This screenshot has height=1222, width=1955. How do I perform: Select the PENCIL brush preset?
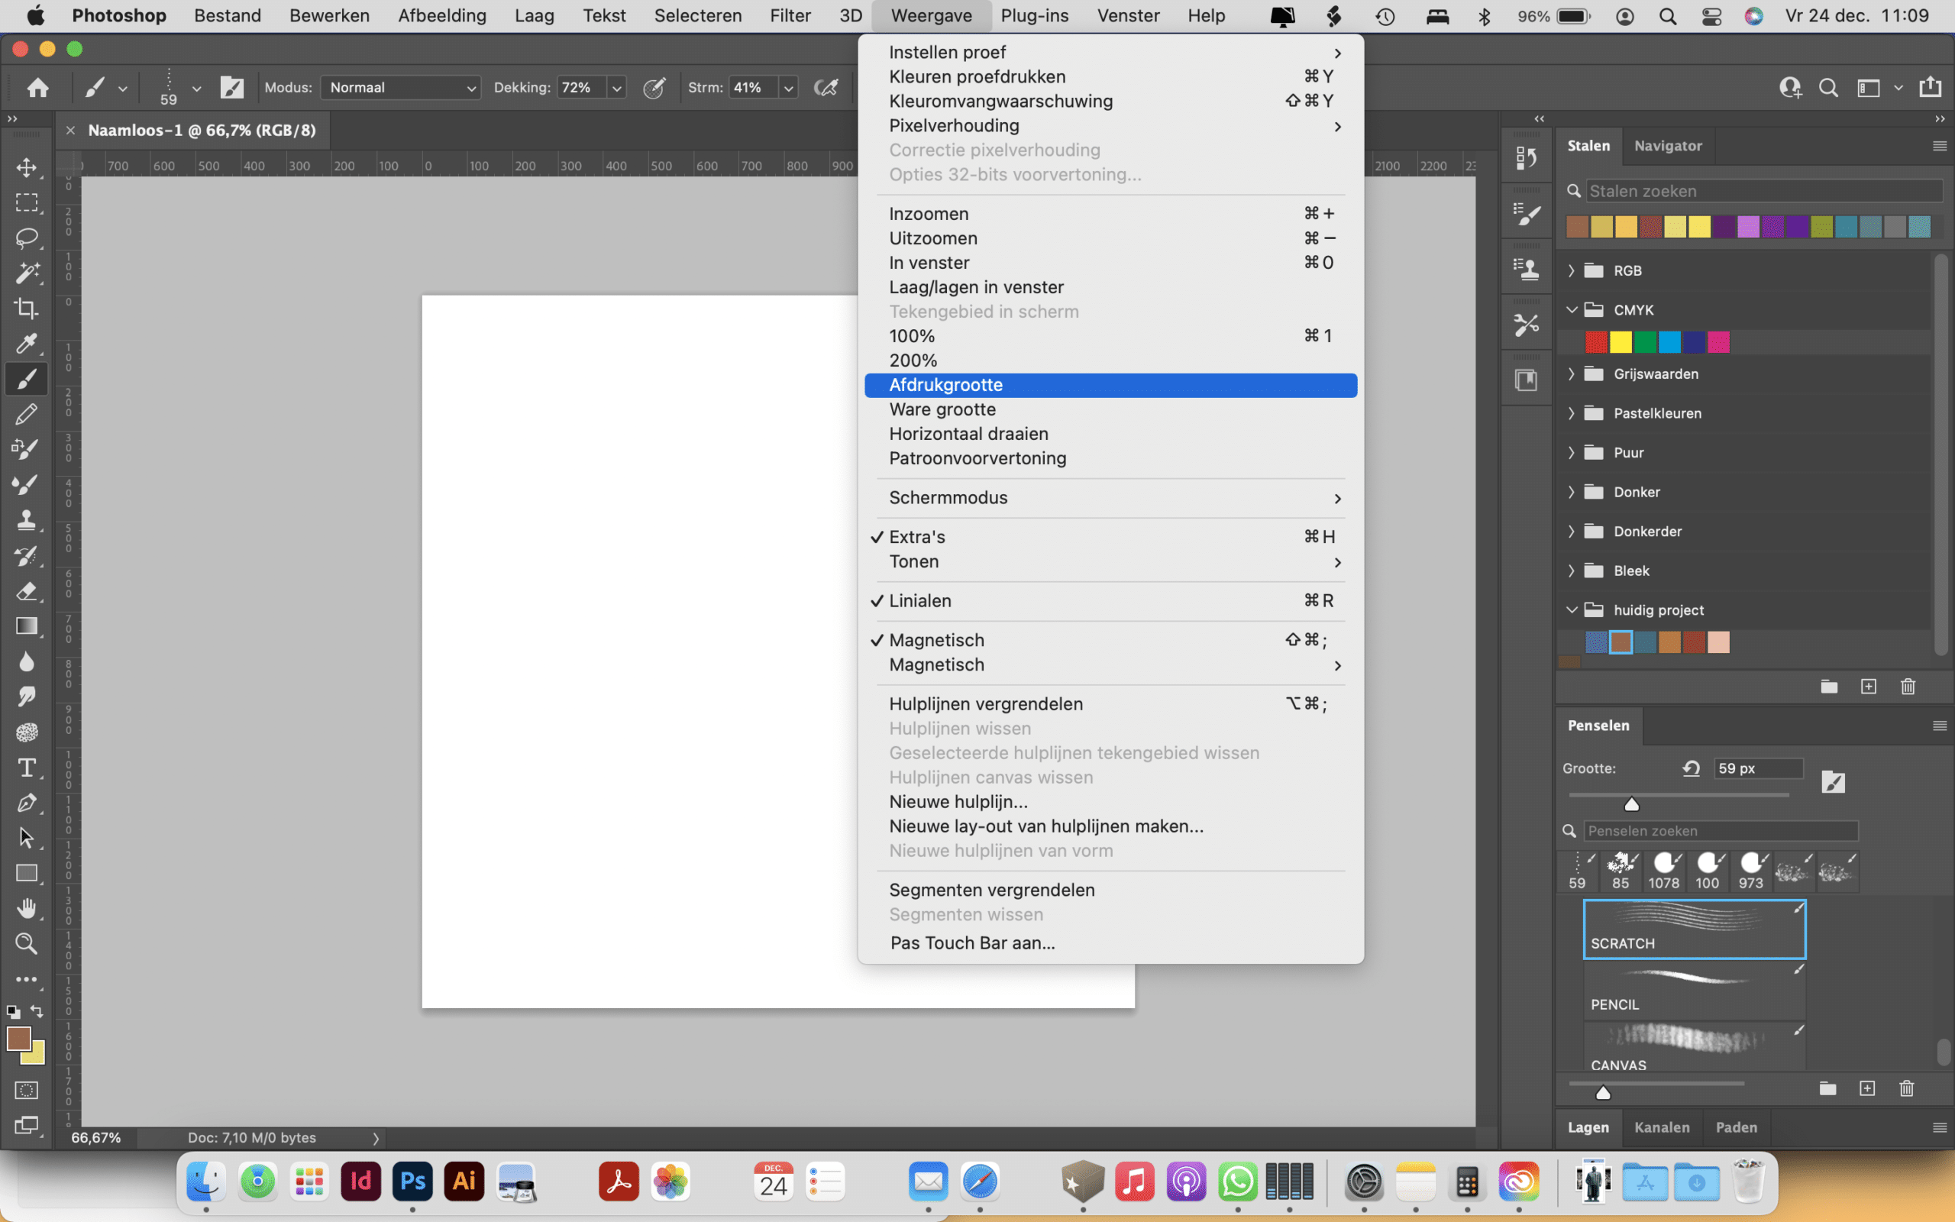coord(1694,990)
